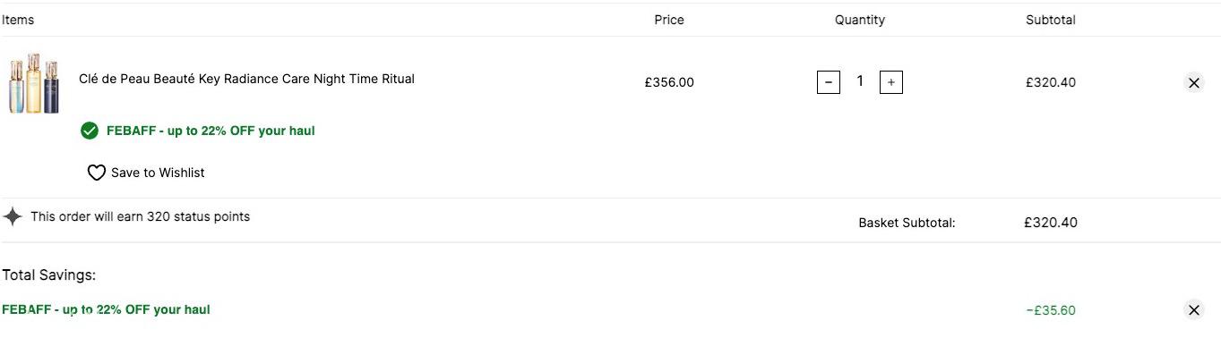This screenshot has width=1221, height=338.
Task: Click the green checkmark offer icon
Action: point(89,131)
